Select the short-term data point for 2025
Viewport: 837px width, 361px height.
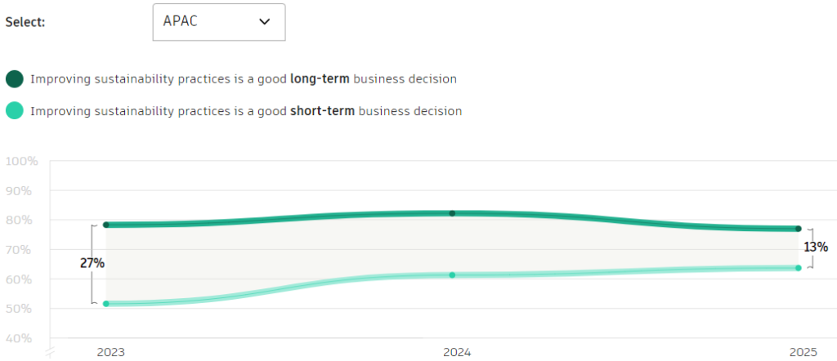click(798, 268)
